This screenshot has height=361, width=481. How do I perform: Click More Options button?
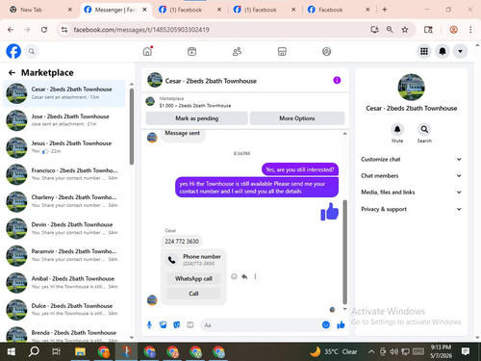click(x=297, y=118)
